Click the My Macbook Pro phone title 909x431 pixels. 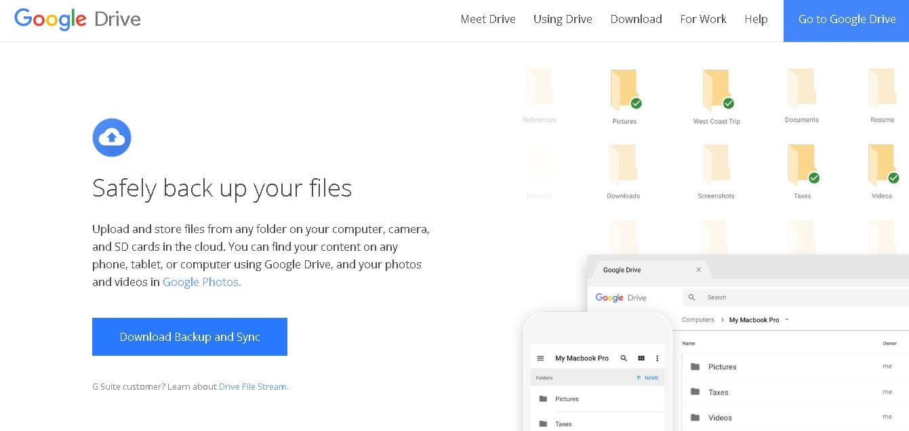[582, 358]
